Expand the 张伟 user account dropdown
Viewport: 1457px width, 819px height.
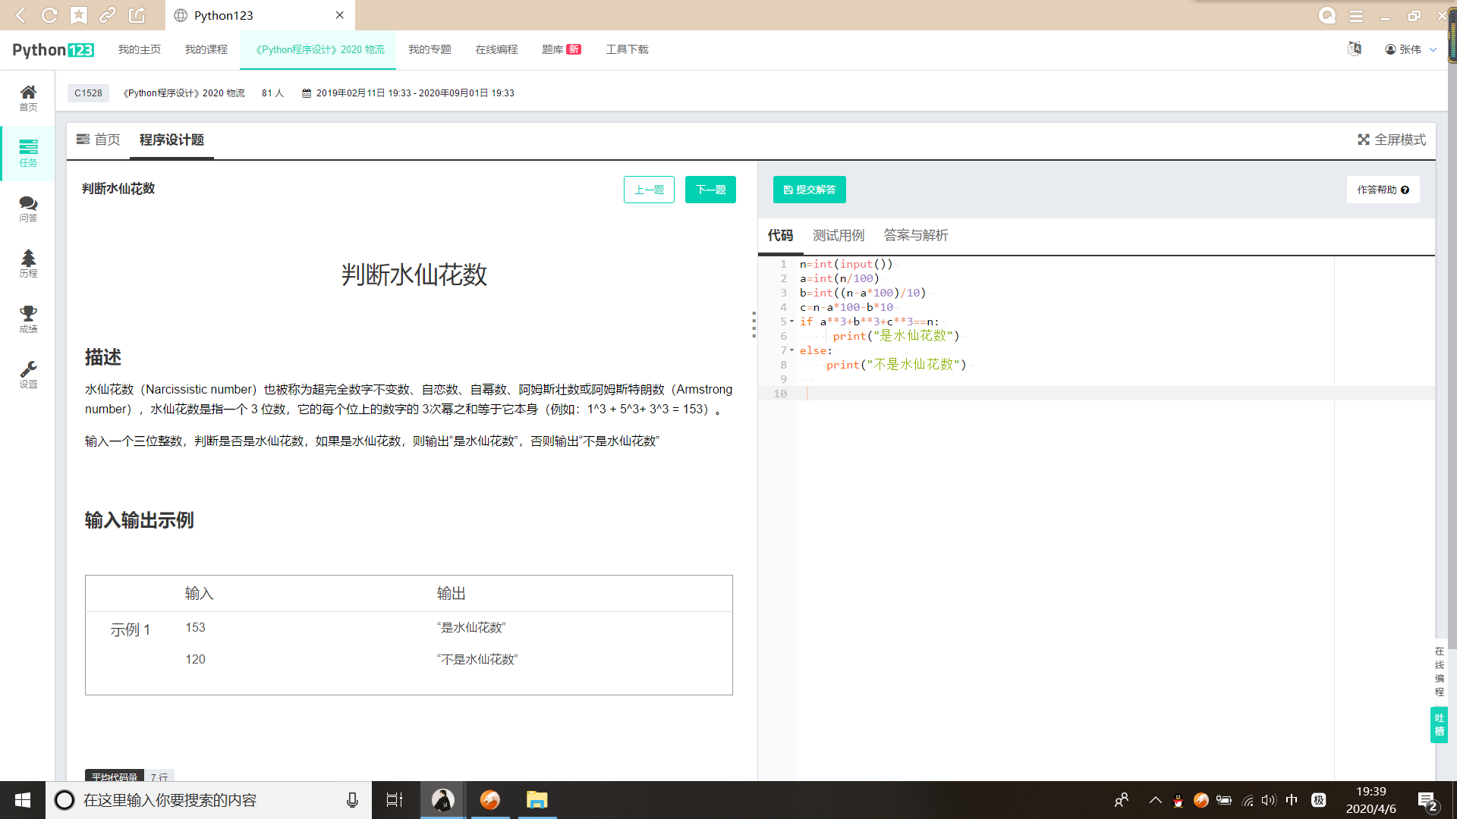pos(1411,49)
